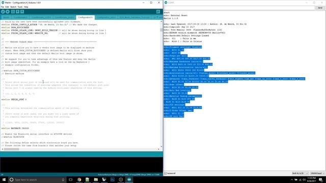Click the editor scroll-up arrow

[161, 21]
